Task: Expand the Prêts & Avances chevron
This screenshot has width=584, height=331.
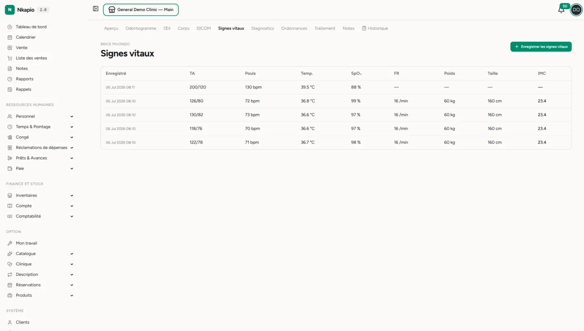Action: (x=72, y=158)
